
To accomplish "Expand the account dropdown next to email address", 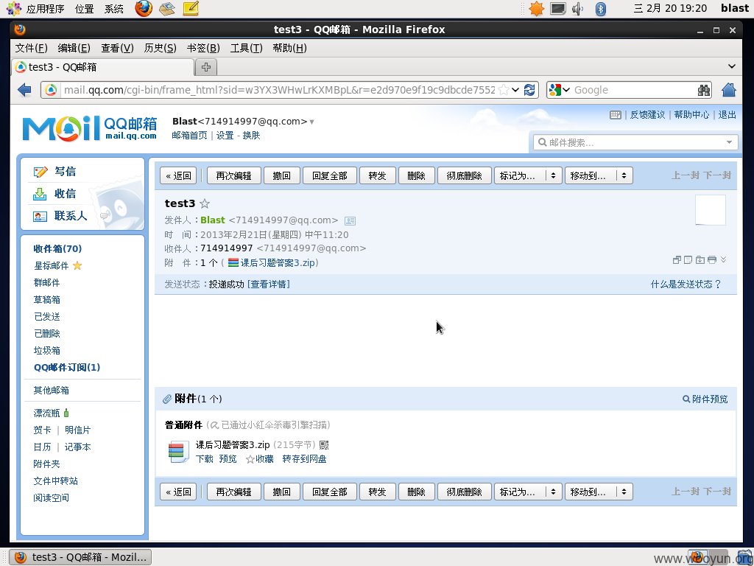I will [x=311, y=122].
